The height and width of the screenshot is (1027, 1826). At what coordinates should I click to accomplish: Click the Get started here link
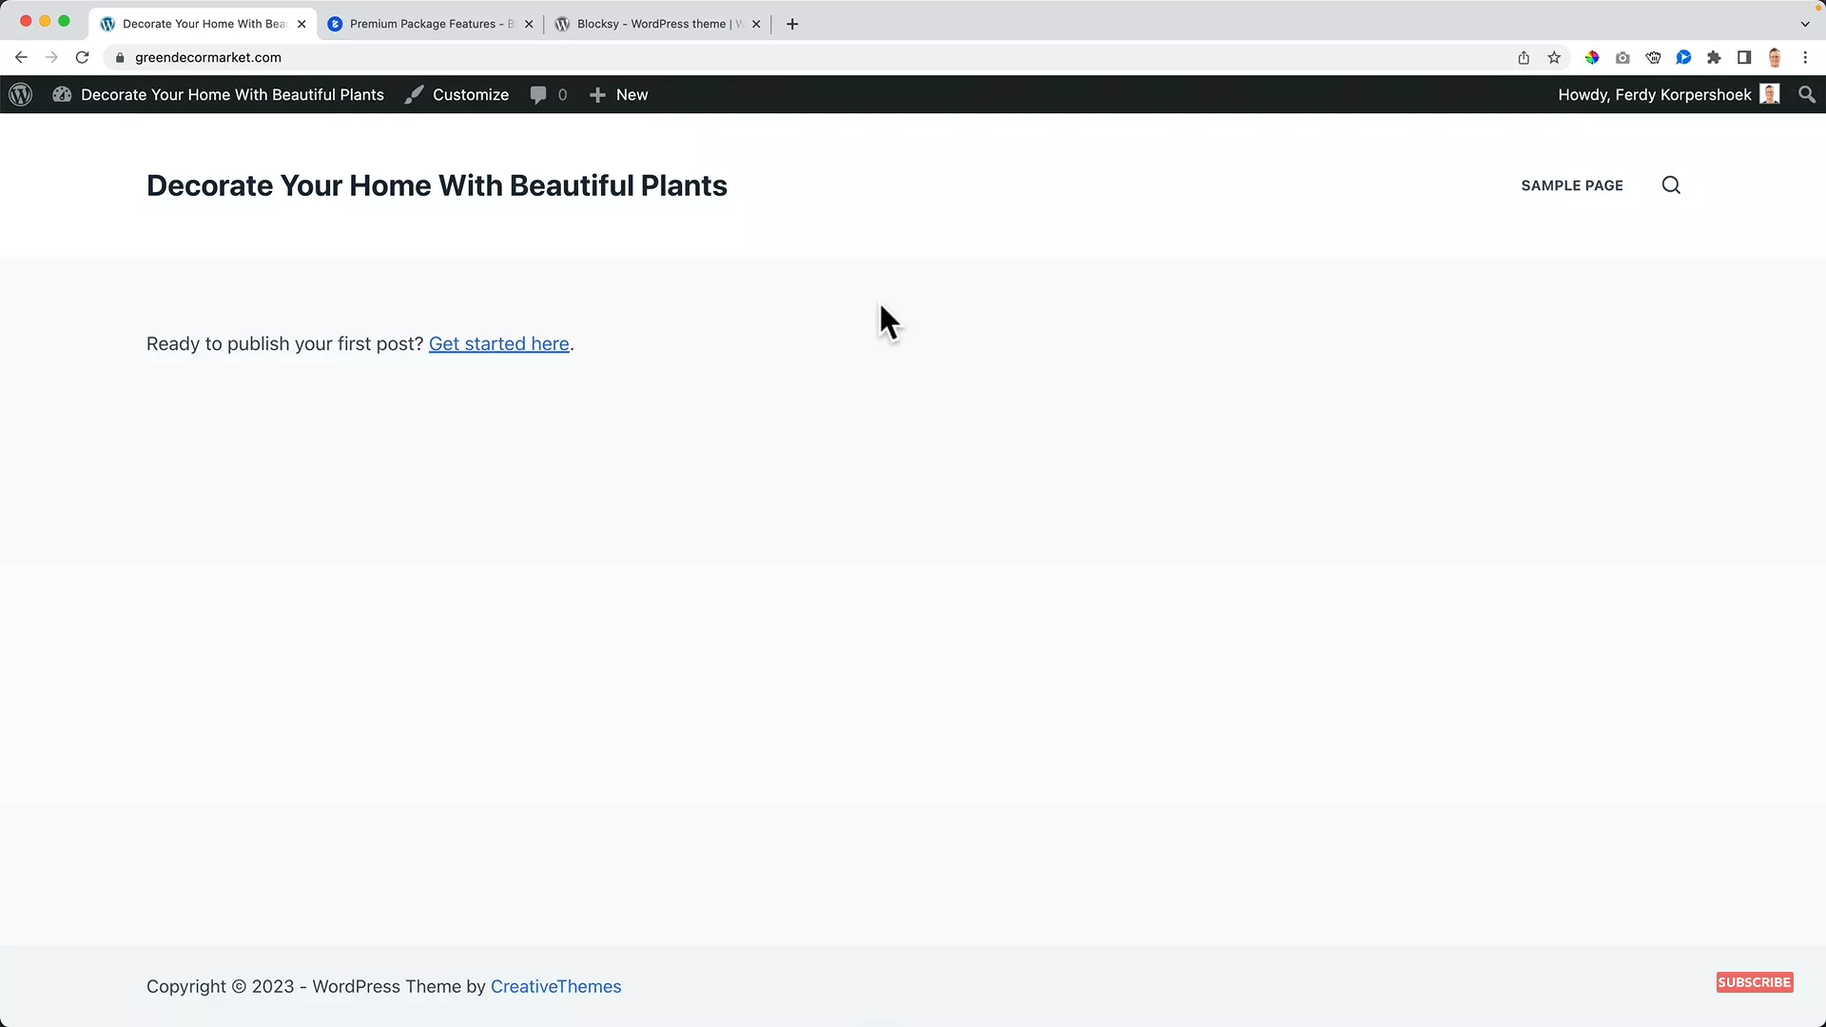[x=498, y=343]
